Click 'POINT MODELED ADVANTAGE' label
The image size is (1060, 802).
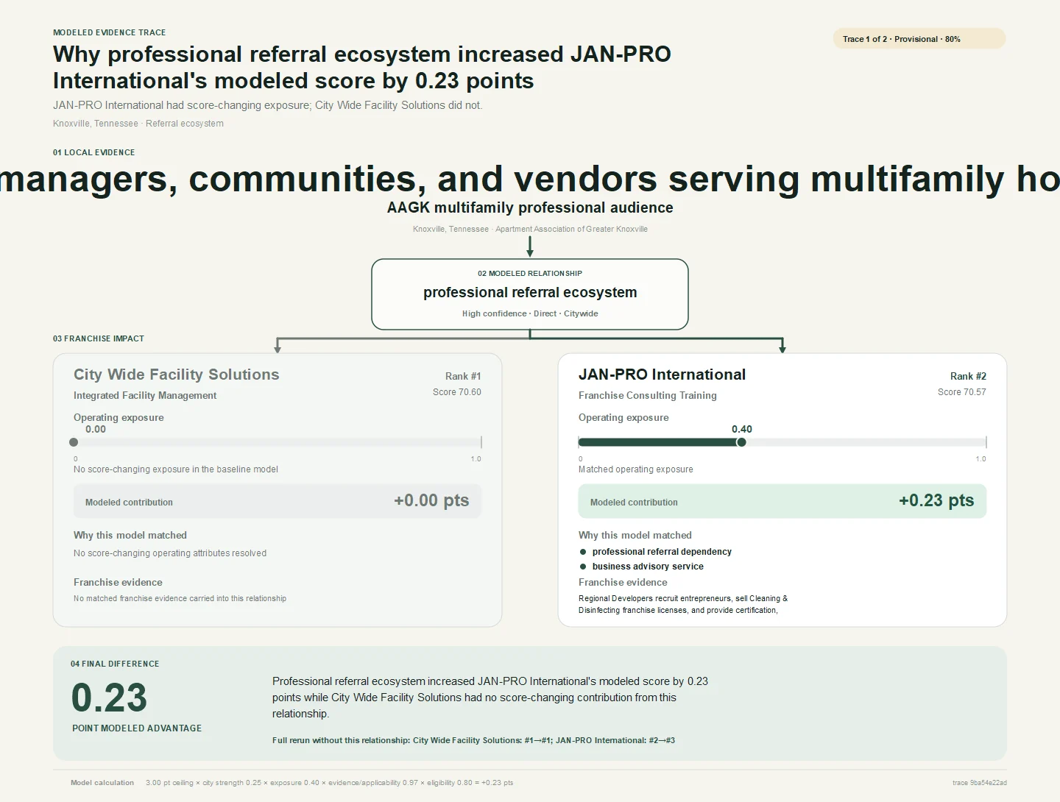(x=137, y=728)
